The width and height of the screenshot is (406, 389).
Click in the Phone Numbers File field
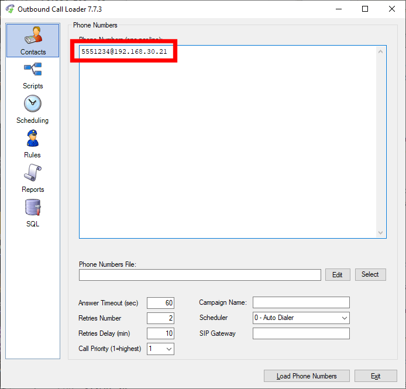tap(199, 275)
